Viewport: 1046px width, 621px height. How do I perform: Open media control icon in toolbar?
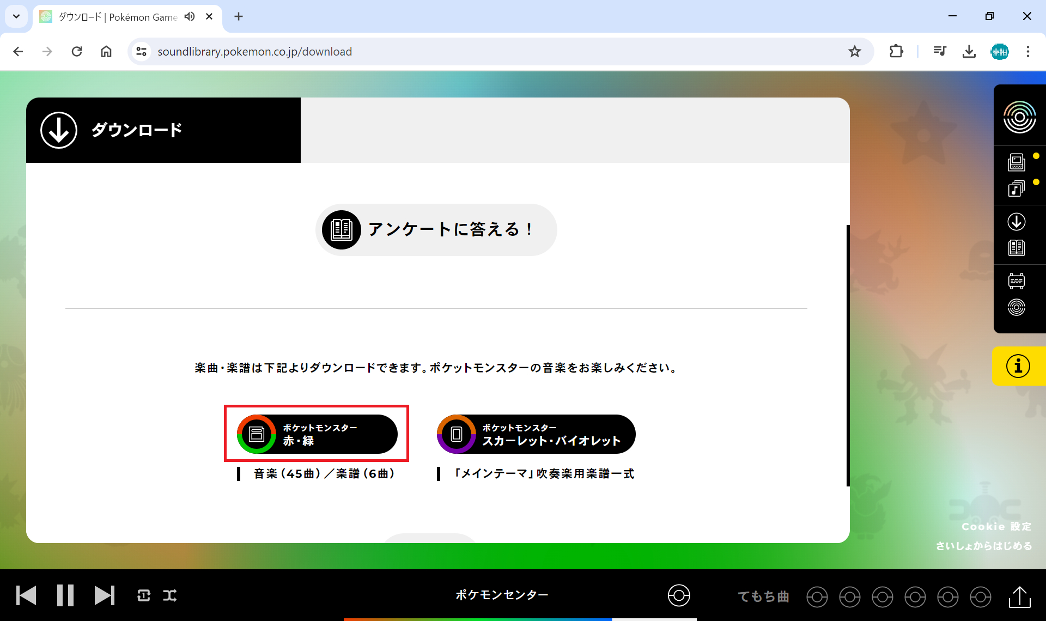click(x=940, y=52)
